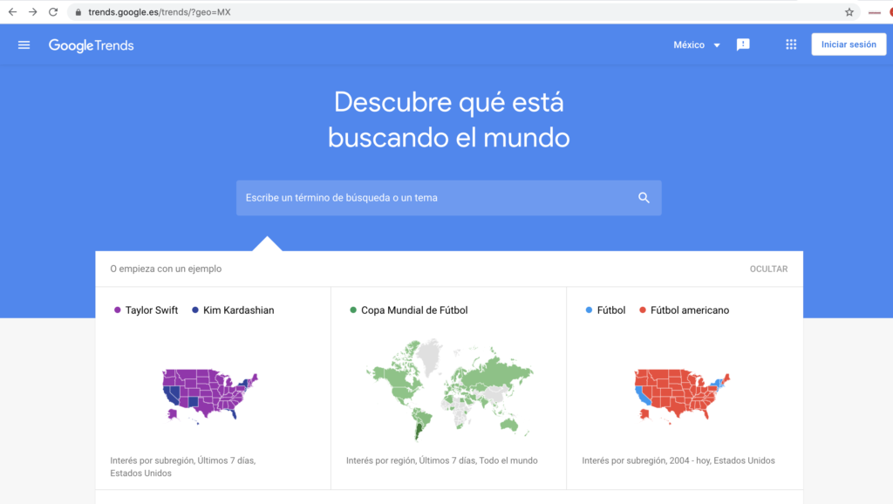Expand the México country dropdown

pyautogui.click(x=697, y=45)
